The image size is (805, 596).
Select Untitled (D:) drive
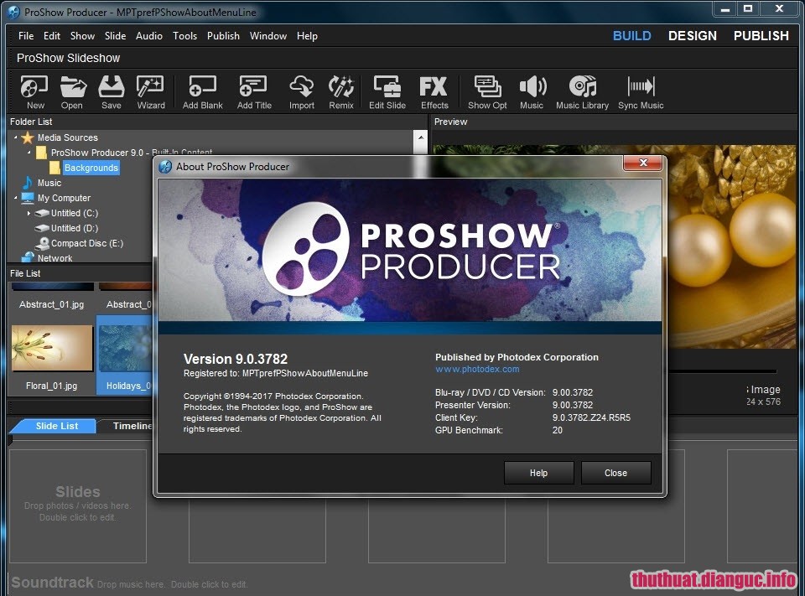tap(67, 229)
